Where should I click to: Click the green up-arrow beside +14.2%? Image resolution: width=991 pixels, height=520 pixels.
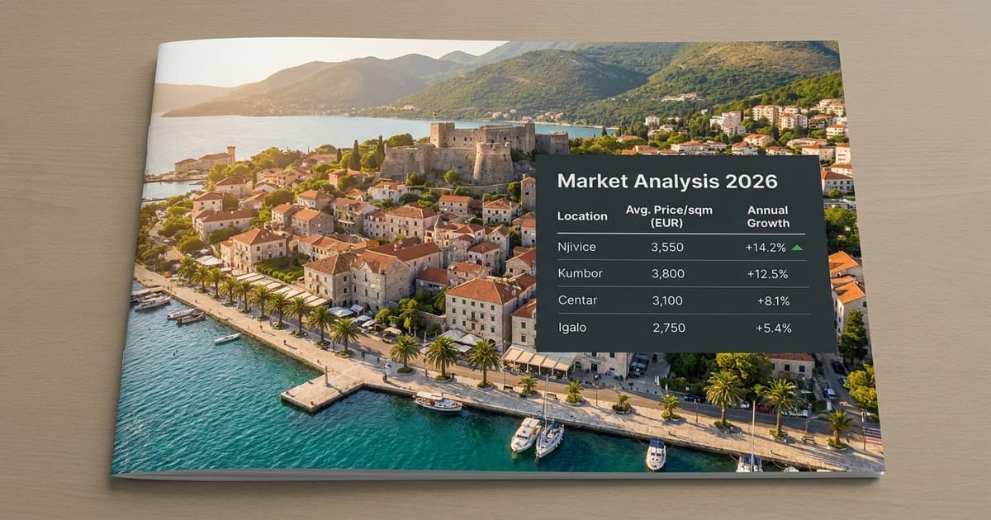tap(797, 247)
